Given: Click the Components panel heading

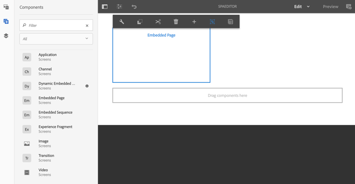Looking at the screenshot, I should click(31, 7).
